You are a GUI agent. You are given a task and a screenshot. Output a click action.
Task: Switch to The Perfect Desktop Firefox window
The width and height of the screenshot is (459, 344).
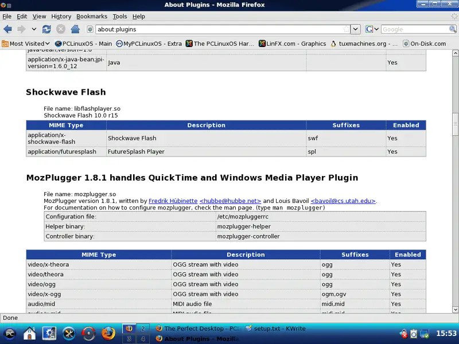point(199,329)
